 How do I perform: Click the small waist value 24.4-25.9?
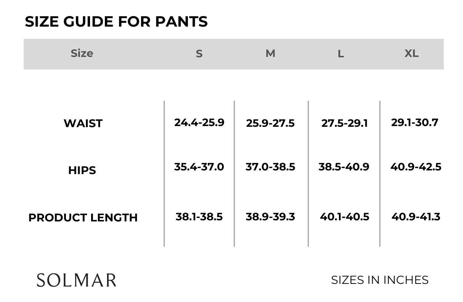[x=199, y=122]
